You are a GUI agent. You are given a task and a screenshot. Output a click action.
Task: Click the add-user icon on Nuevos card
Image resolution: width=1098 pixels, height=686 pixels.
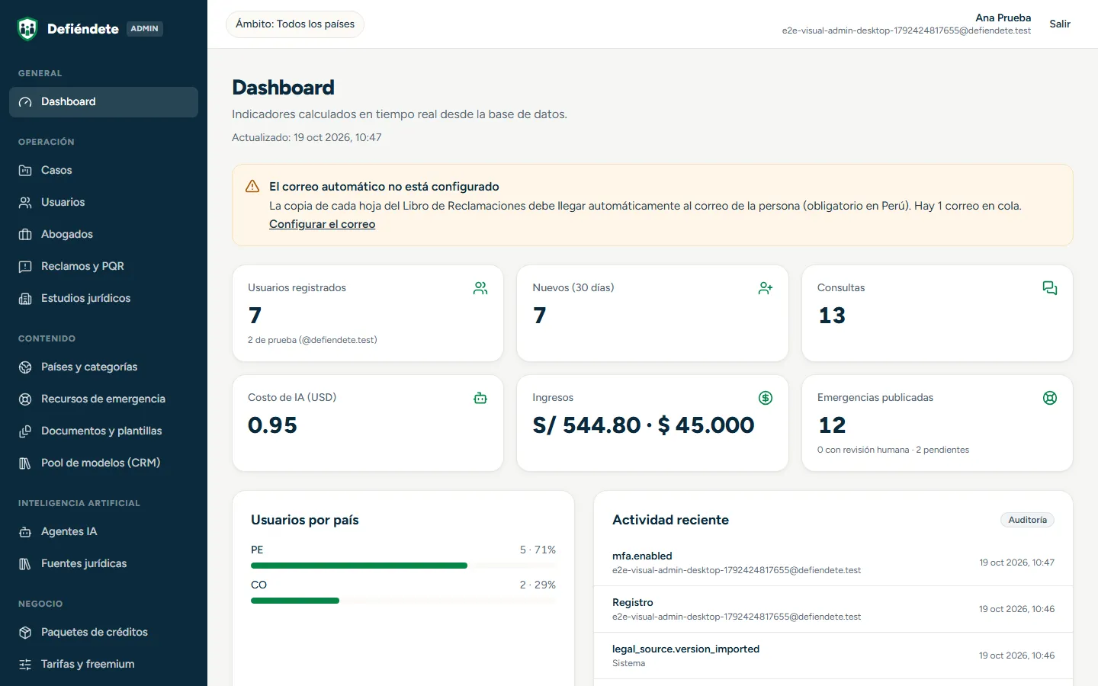pyautogui.click(x=766, y=288)
